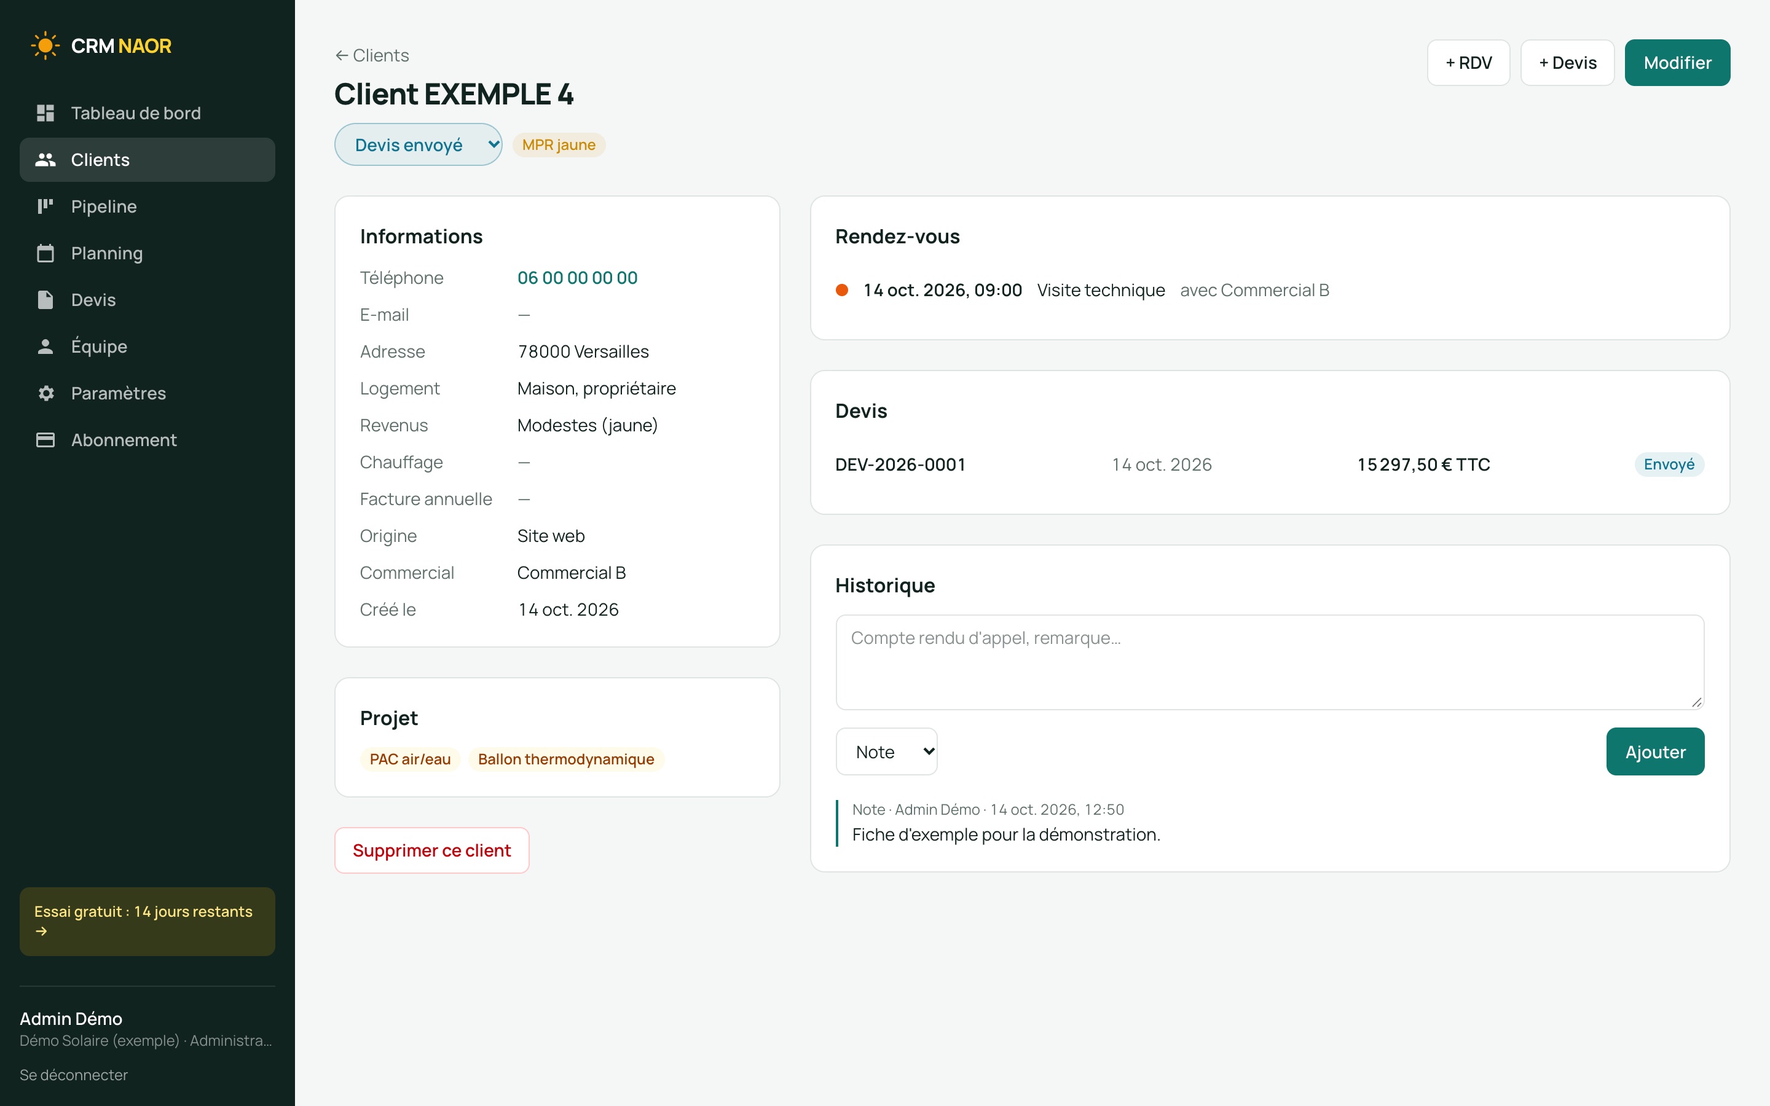Click the Envoyé status badge
The image size is (1770, 1106).
(x=1669, y=465)
